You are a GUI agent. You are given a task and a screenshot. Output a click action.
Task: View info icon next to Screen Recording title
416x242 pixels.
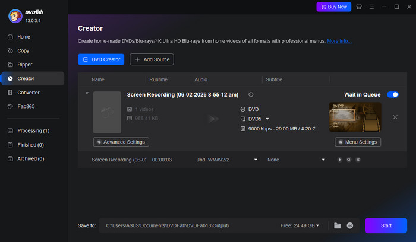coord(251,94)
